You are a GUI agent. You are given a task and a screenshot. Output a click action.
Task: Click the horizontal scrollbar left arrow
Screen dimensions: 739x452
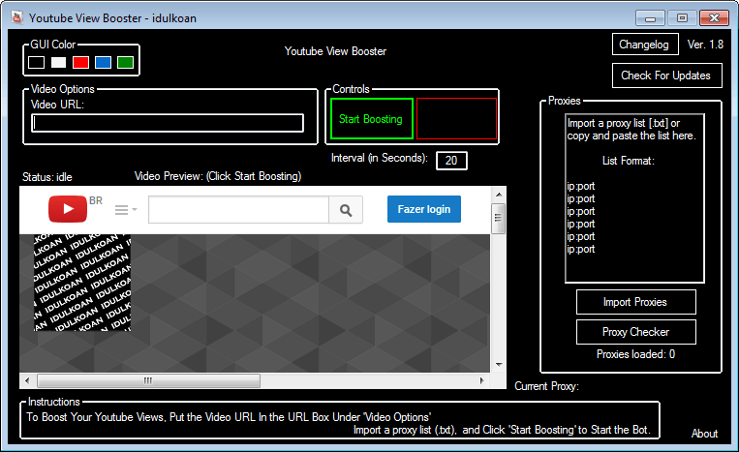tap(27, 380)
